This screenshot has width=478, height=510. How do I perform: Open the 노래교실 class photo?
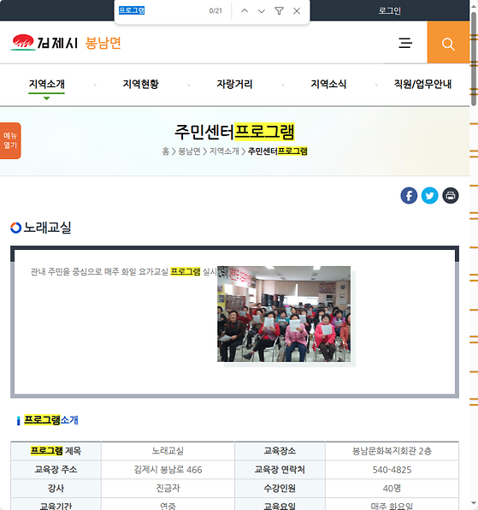click(284, 314)
